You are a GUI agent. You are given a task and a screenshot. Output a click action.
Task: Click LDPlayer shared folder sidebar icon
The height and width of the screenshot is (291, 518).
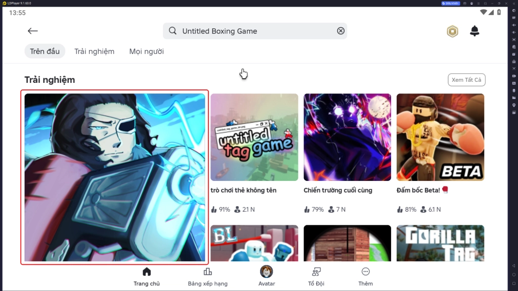point(514,98)
